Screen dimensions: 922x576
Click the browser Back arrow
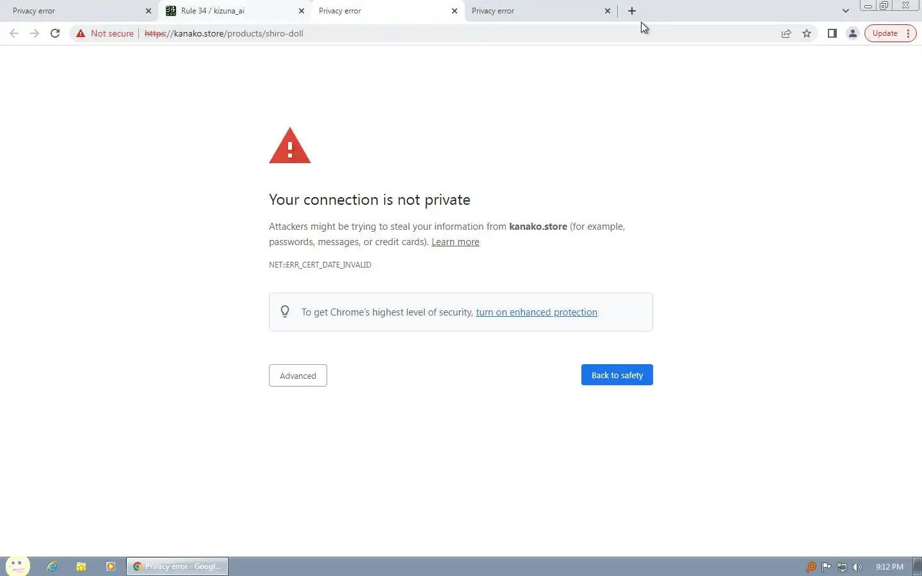14,33
